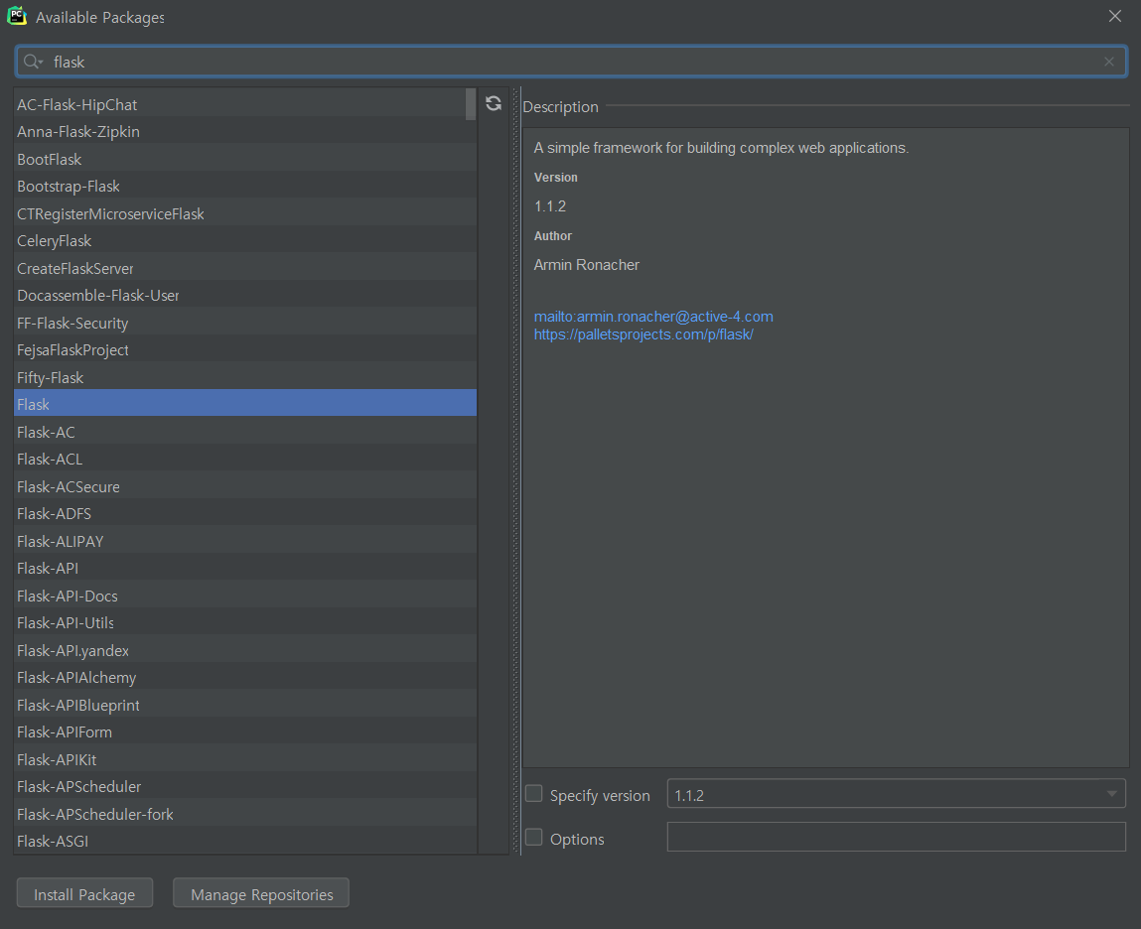Select Flask-API-Utils package

pyautogui.click(x=245, y=622)
